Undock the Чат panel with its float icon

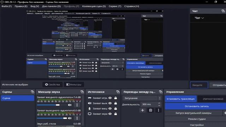pyautogui.click(x=223, y=11)
